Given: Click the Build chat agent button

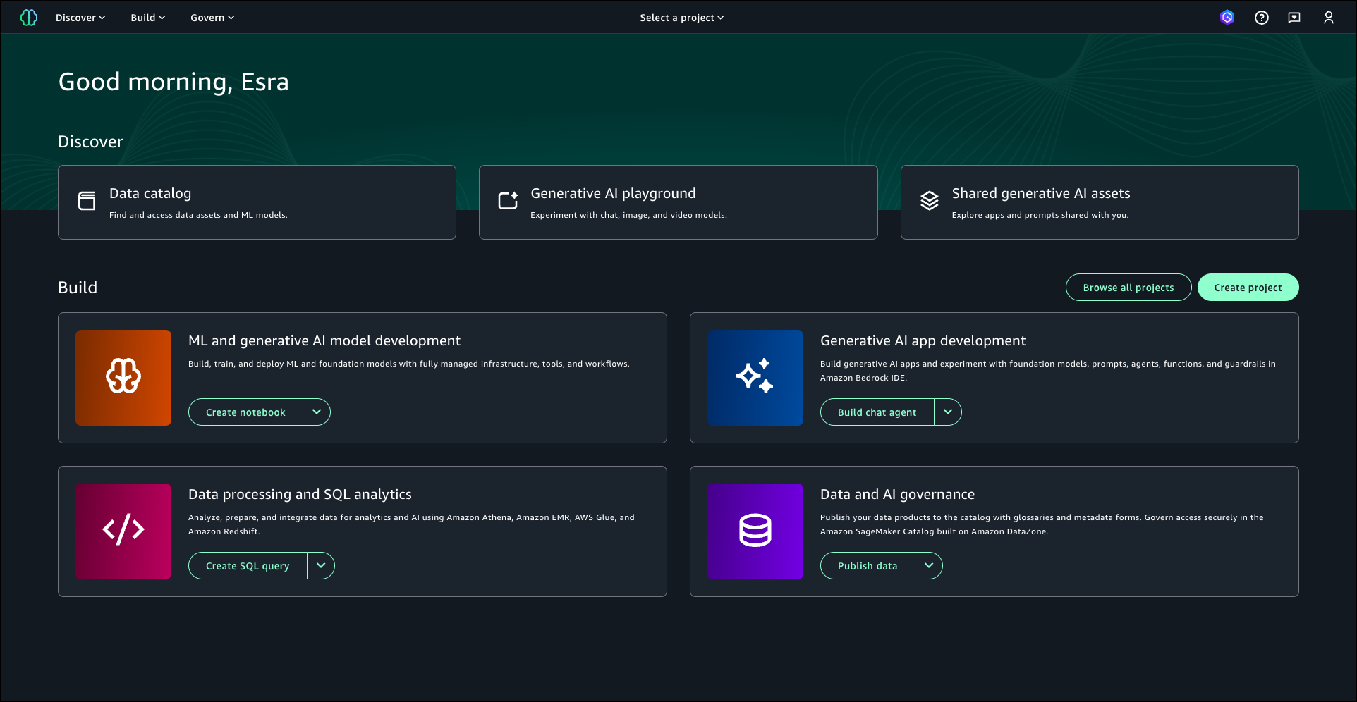Looking at the screenshot, I should [x=877, y=412].
